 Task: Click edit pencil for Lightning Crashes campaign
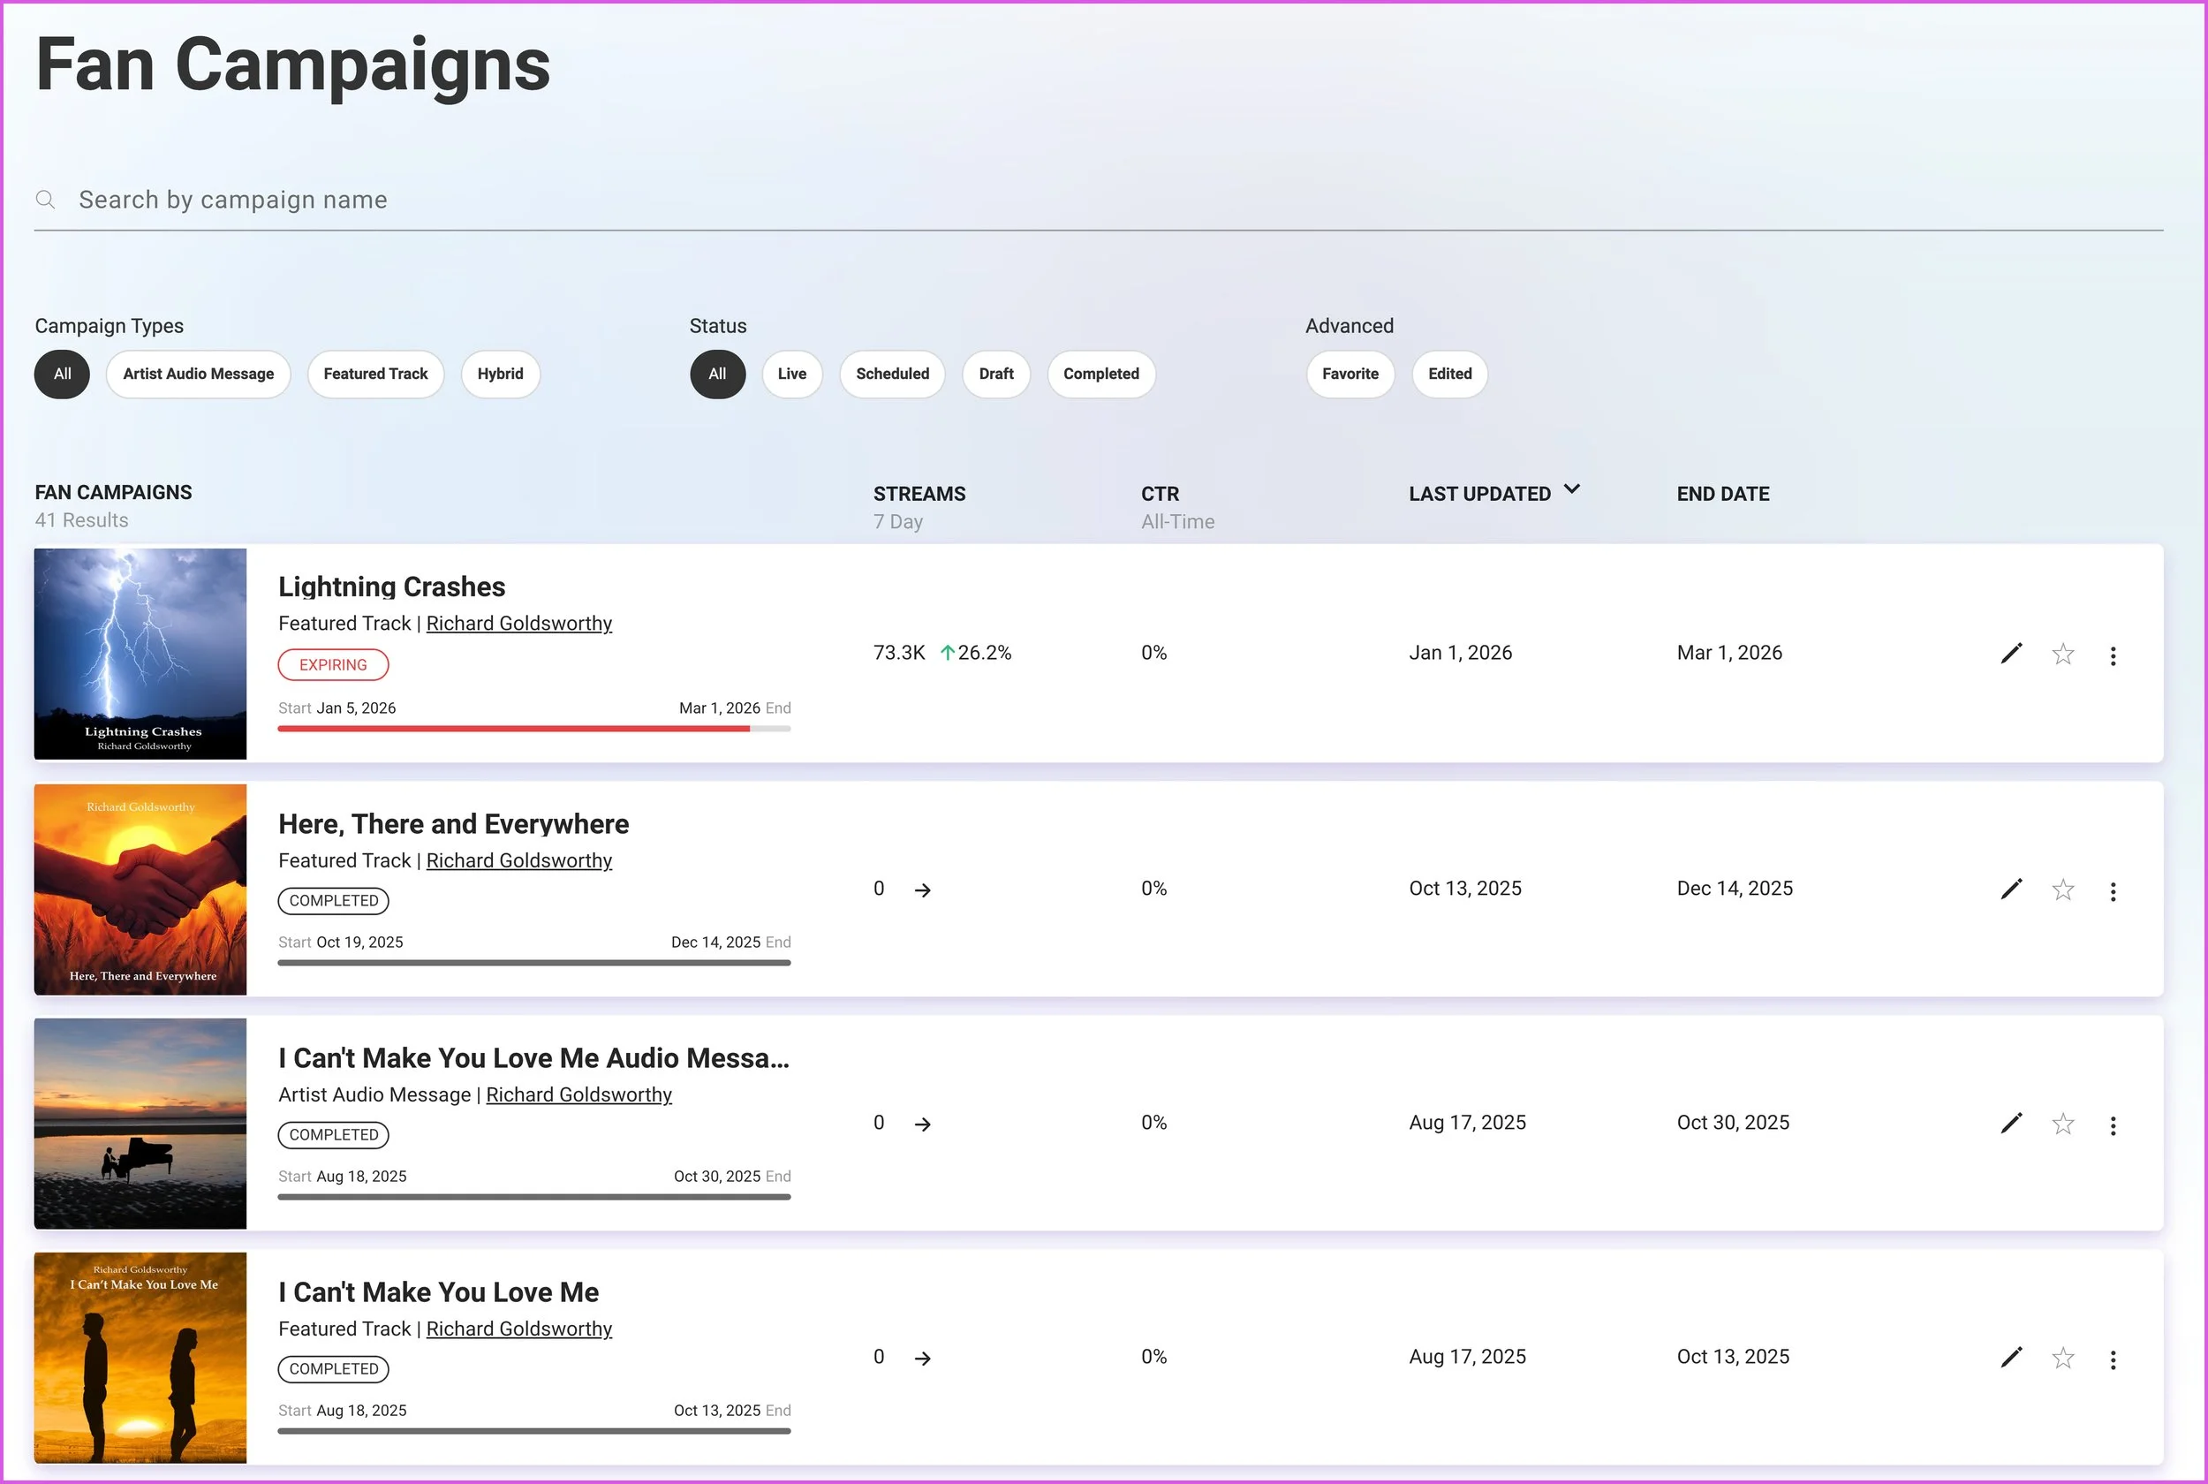(x=2011, y=653)
